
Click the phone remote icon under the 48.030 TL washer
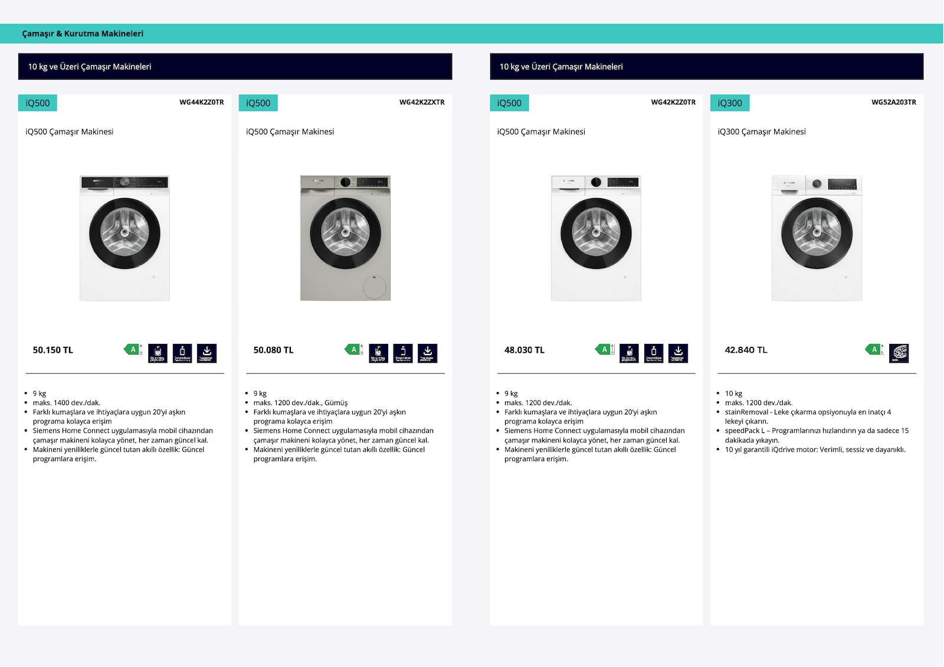coord(654,353)
